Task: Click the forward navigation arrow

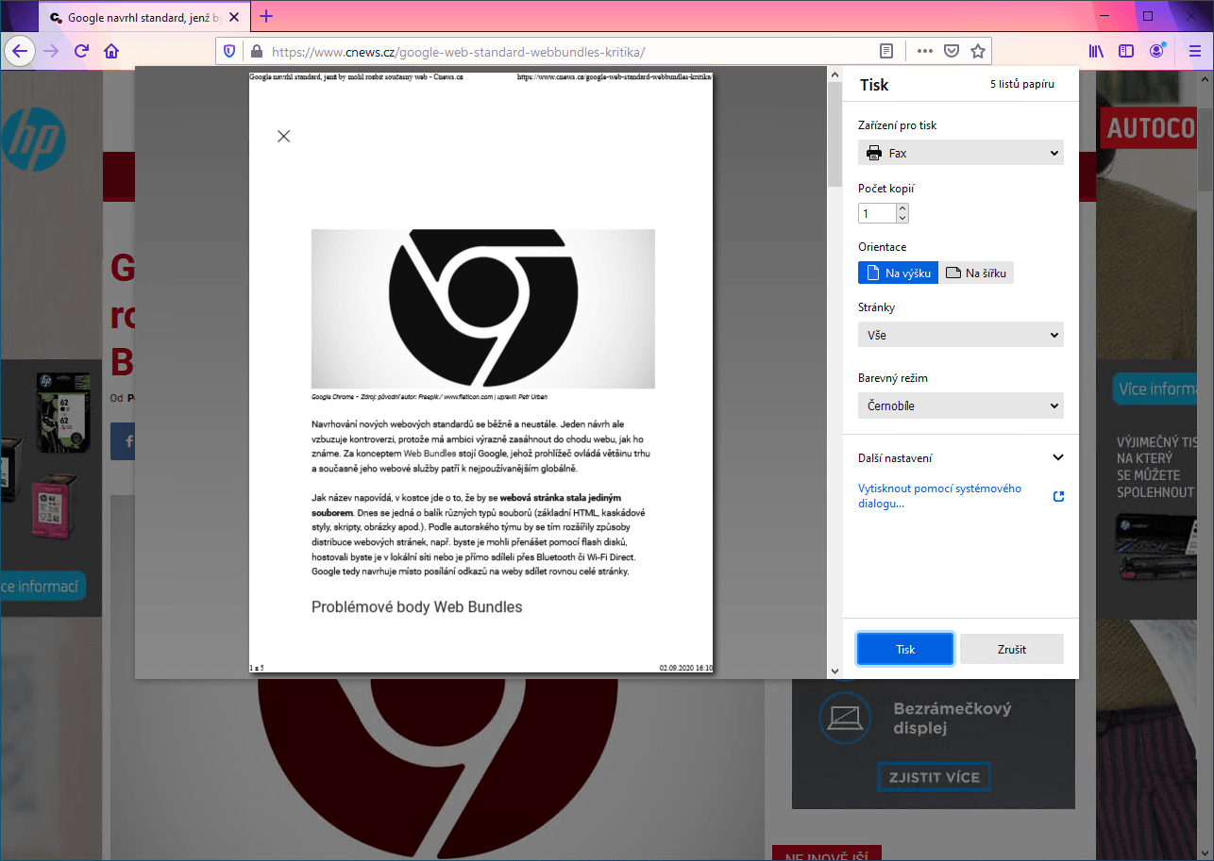Action: tap(51, 51)
